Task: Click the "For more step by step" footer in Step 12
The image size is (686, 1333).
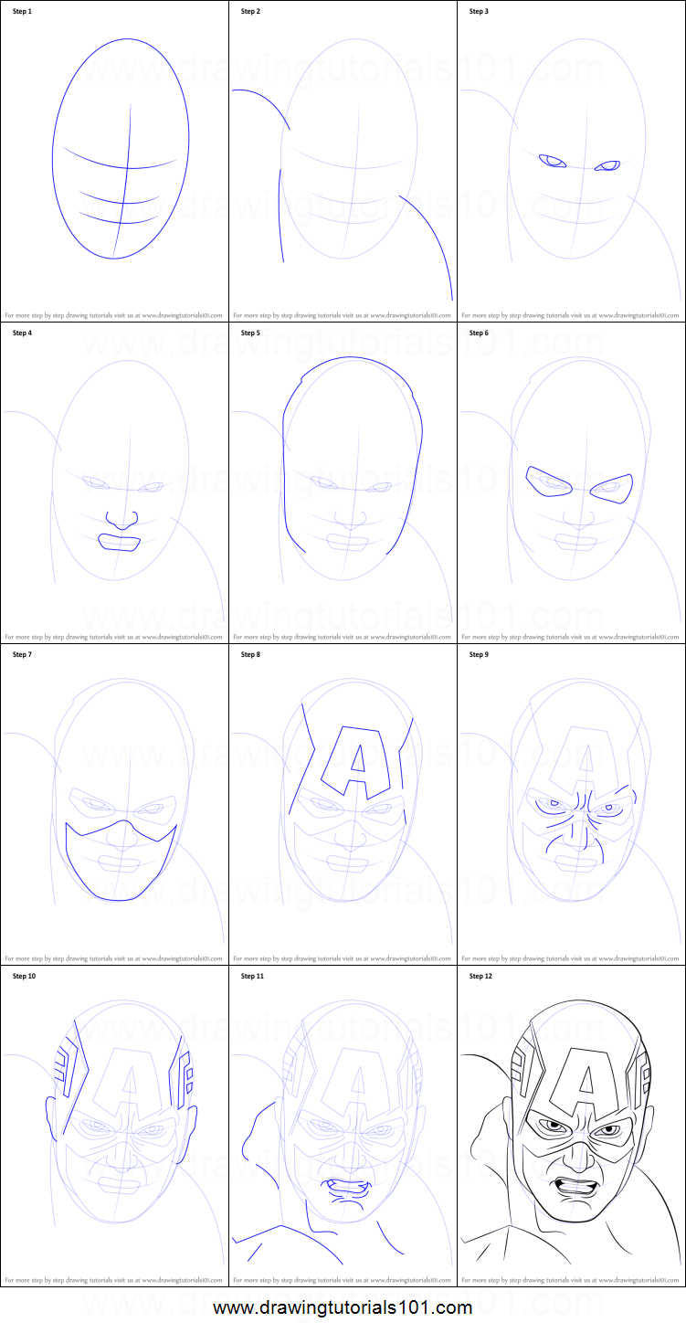Action: pos(571,1280)
